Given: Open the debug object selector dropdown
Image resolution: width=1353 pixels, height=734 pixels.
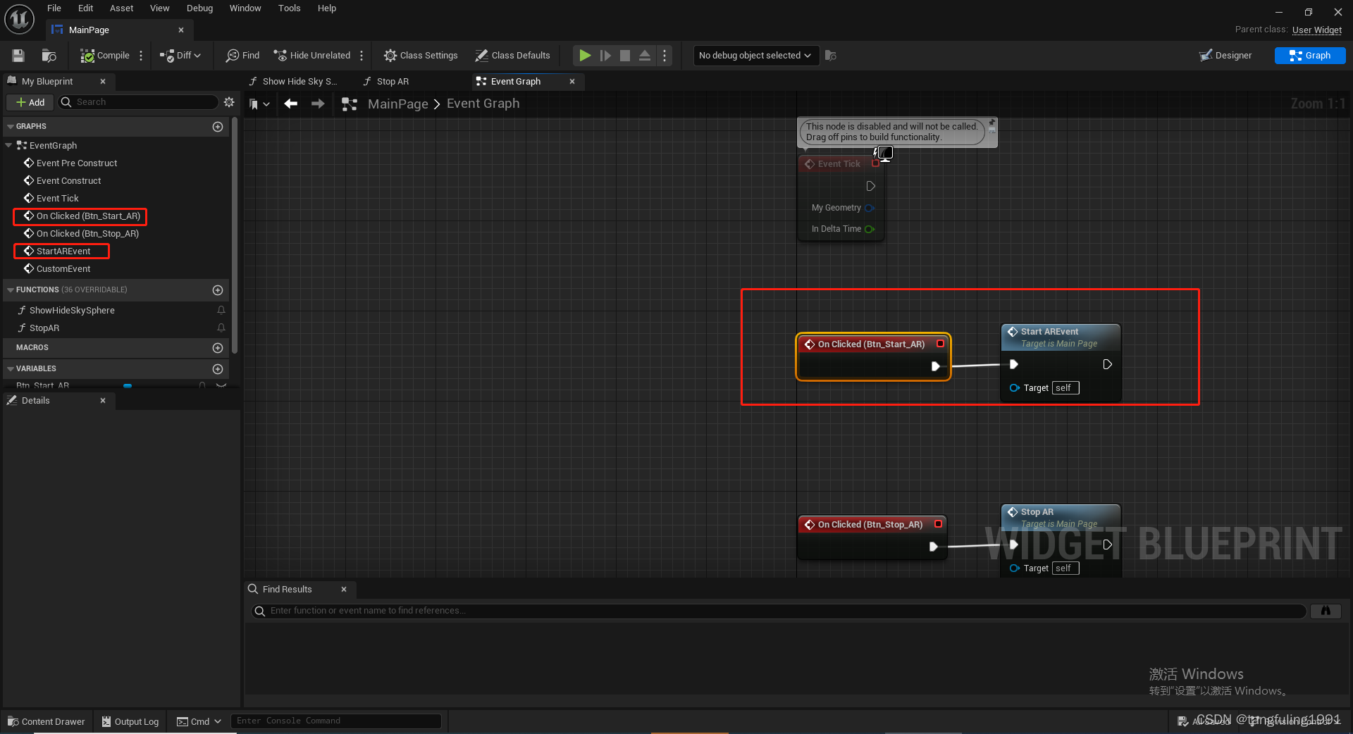Looking at the screenshot, I should 755,56.
